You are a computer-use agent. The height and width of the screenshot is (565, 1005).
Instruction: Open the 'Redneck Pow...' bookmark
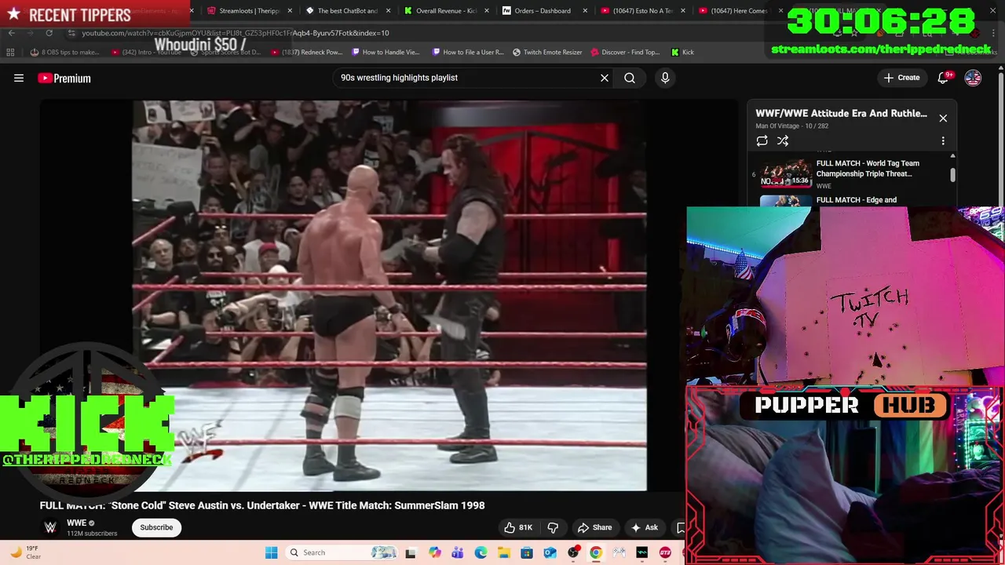pos(307,53)
